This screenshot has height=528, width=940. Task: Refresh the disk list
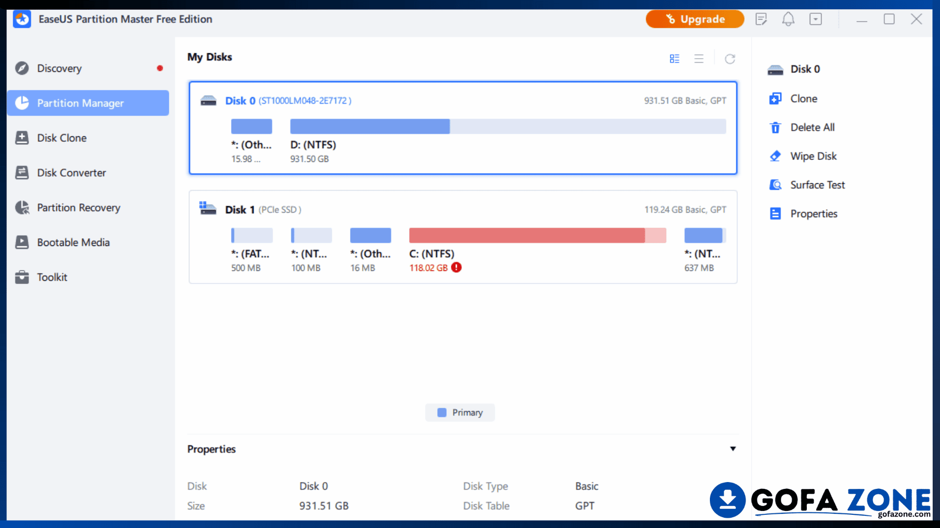tap(730, 59)
